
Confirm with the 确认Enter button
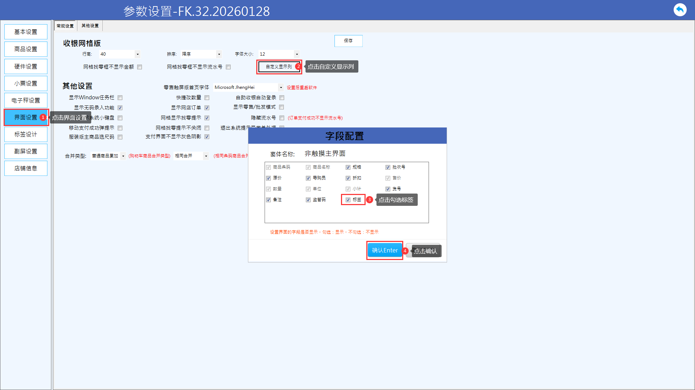pos(384,250)
